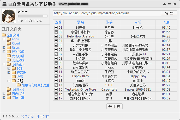
Task: Click song title 睡在我上铺的兄弟
Action: pyautogui.click(x=80, y=94)
